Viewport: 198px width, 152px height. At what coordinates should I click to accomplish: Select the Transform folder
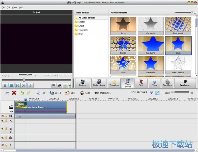pos(83,30)
